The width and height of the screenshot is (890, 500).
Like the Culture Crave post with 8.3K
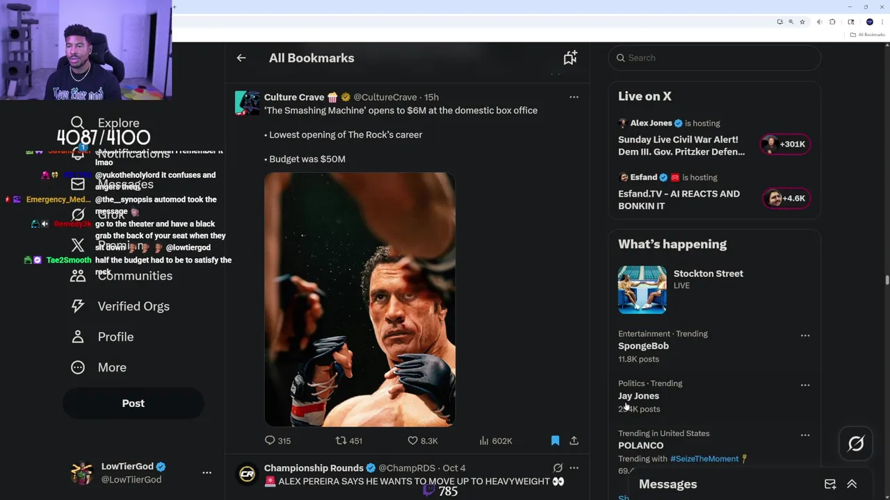(x=423, y=440)
